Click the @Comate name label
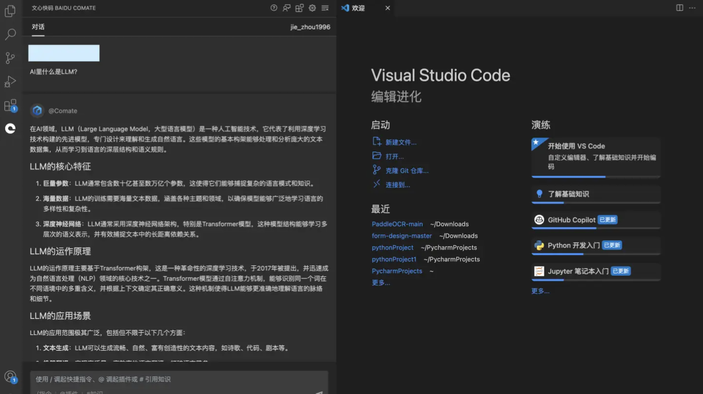Viewport: 703px width, 394px height. pos(63,111)
